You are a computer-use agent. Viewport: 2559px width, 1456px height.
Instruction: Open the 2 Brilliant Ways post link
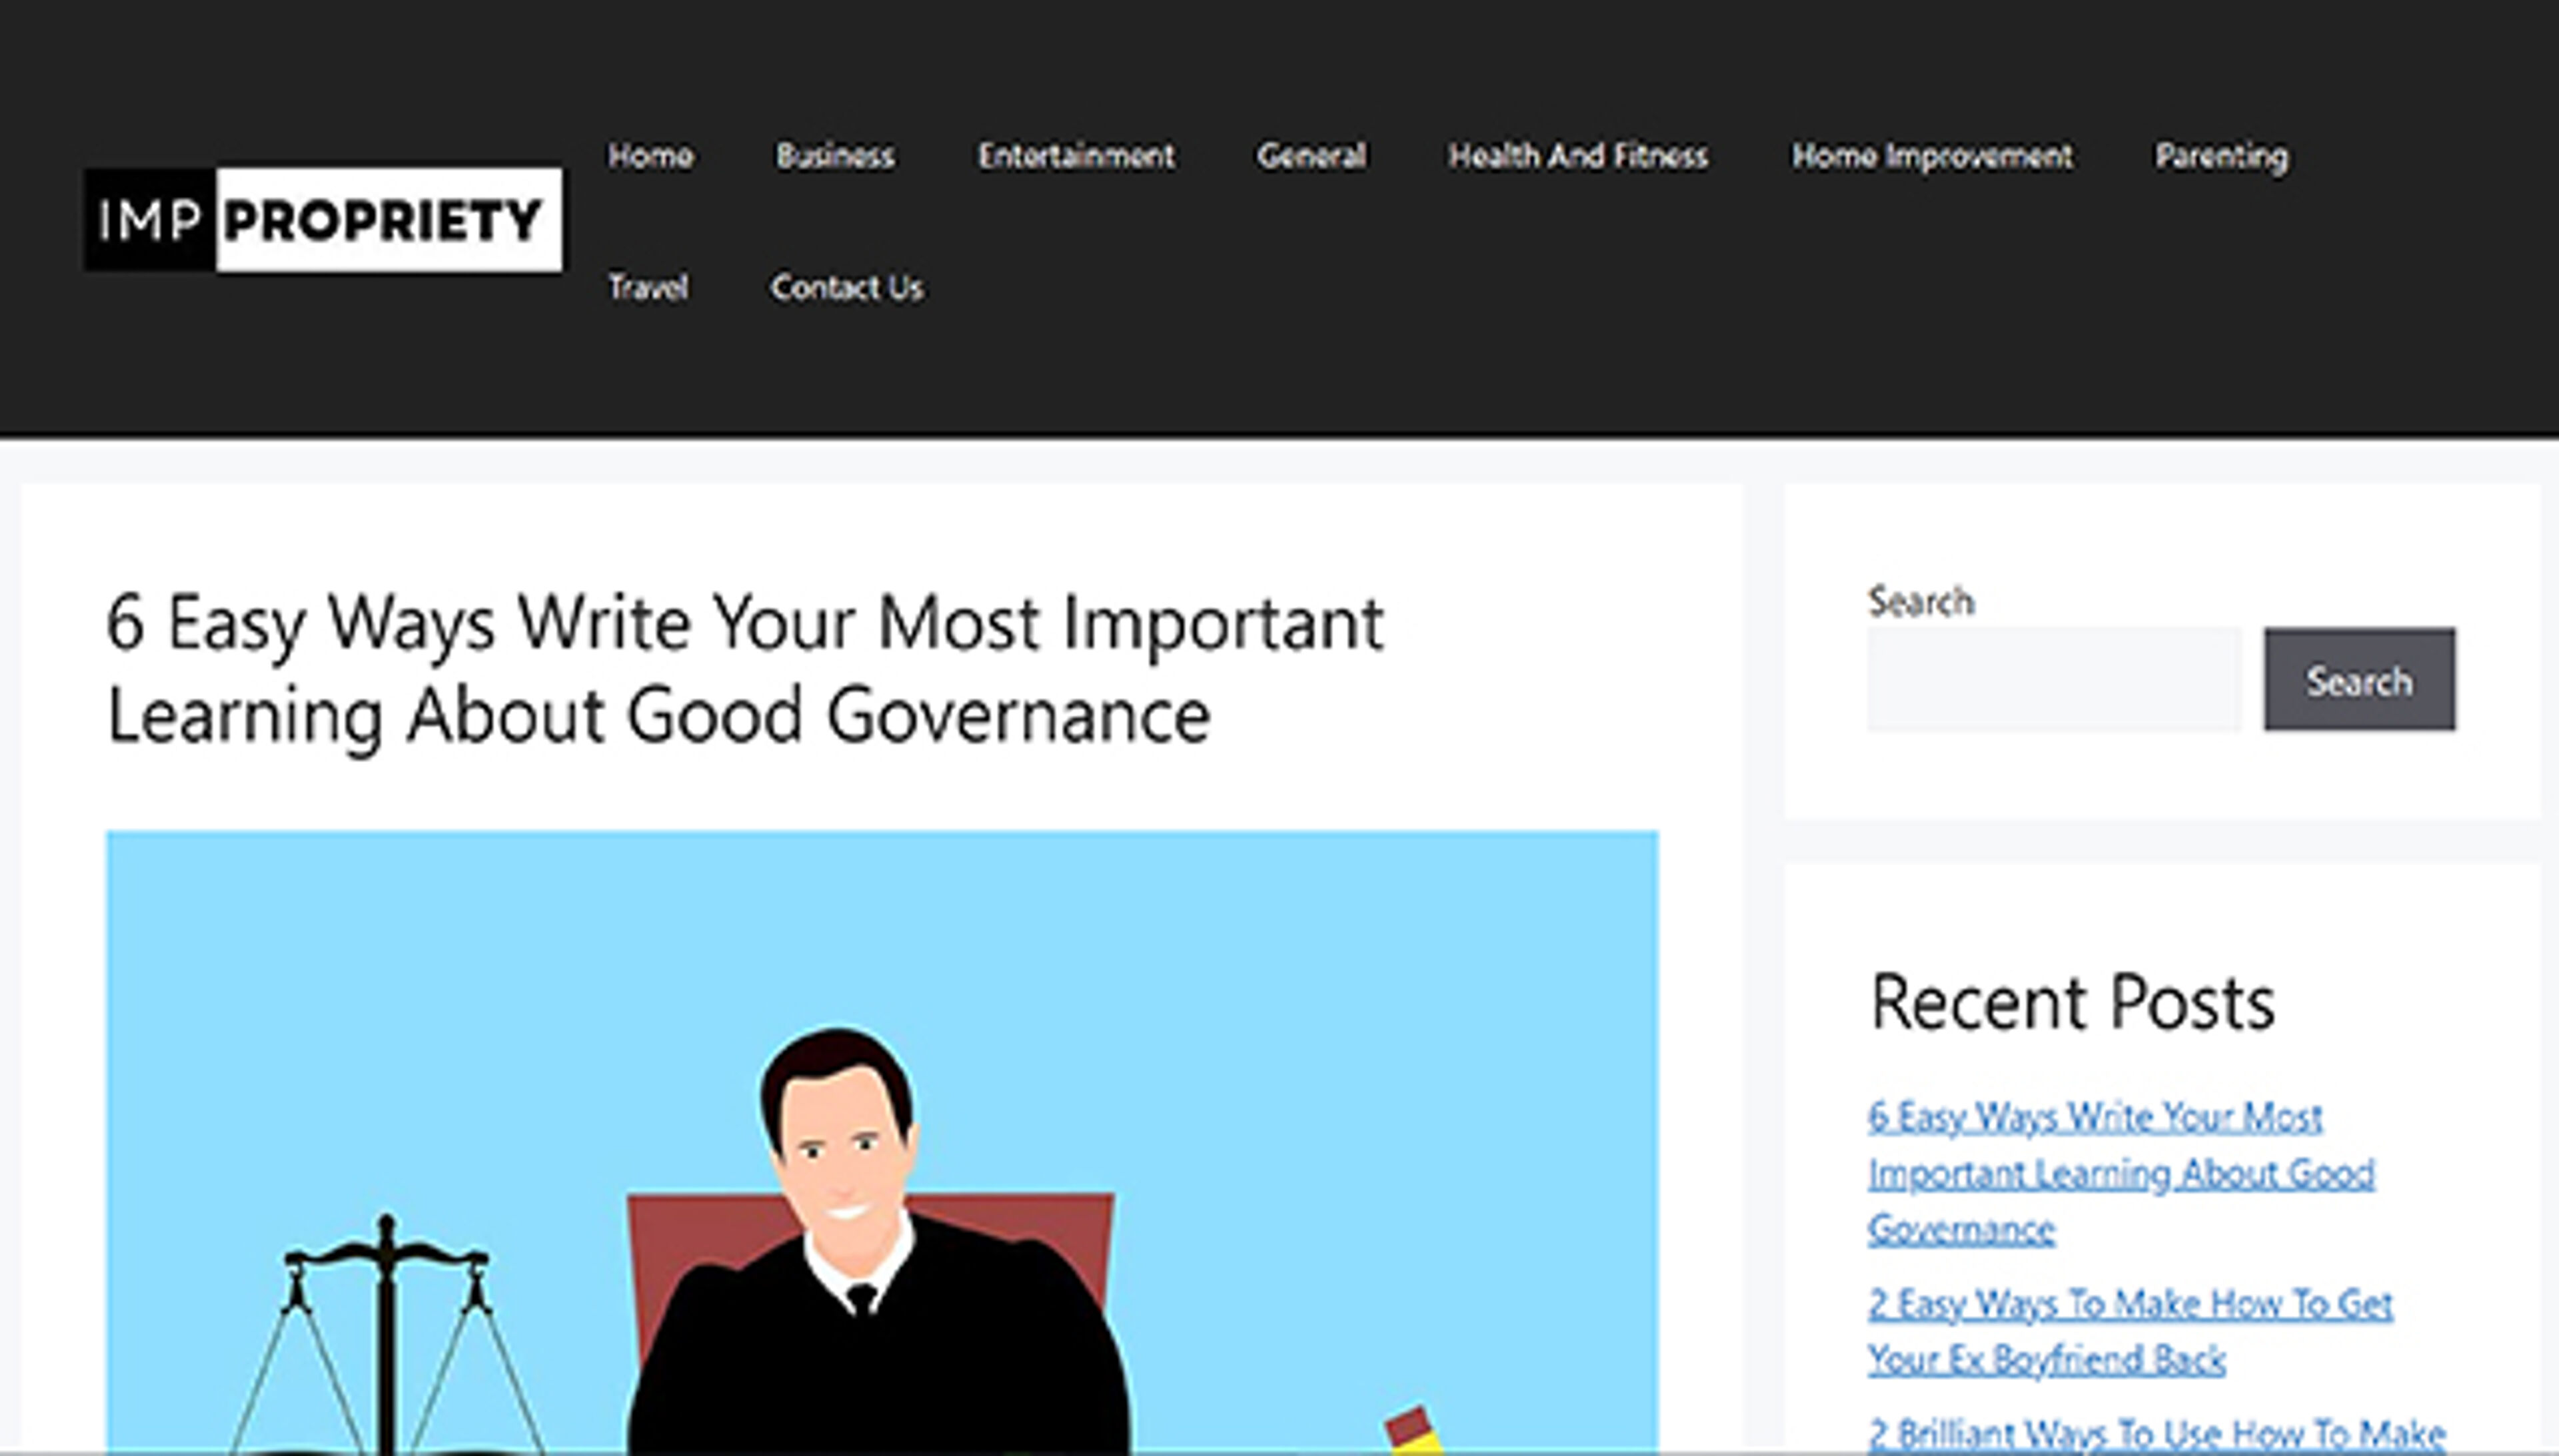pos(2156,1433)
